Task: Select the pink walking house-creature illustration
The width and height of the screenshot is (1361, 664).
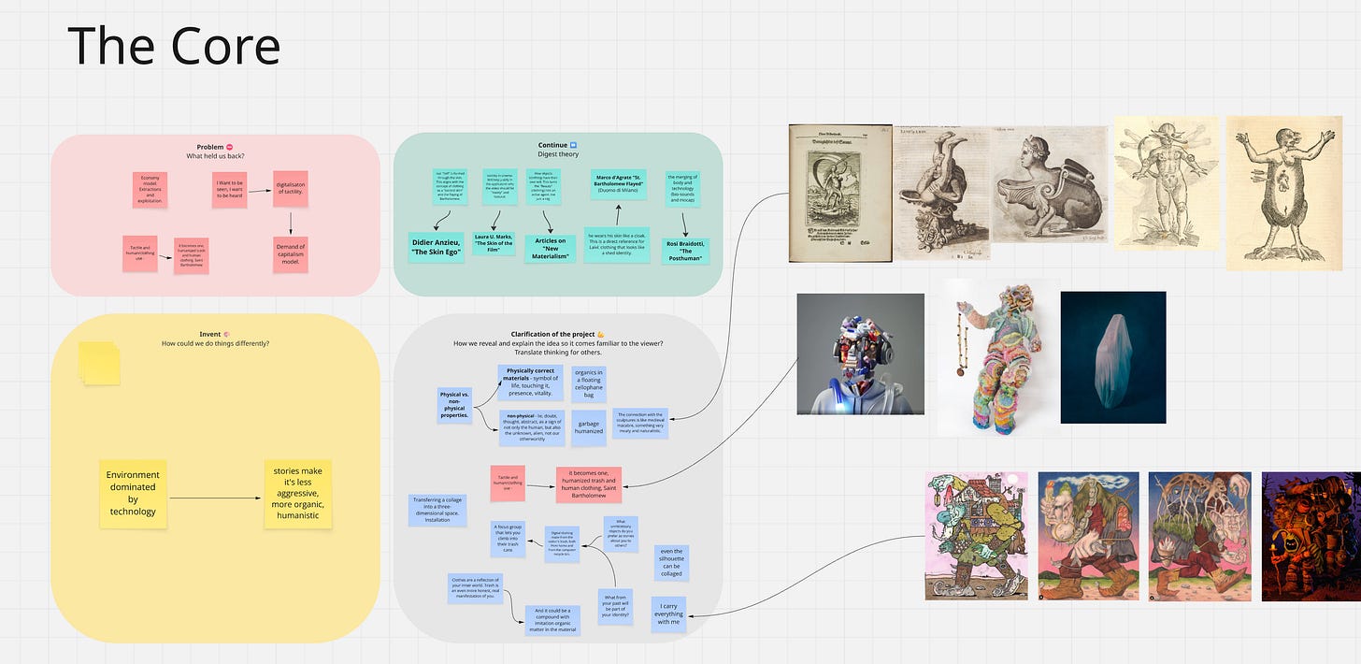Action: 977,536
